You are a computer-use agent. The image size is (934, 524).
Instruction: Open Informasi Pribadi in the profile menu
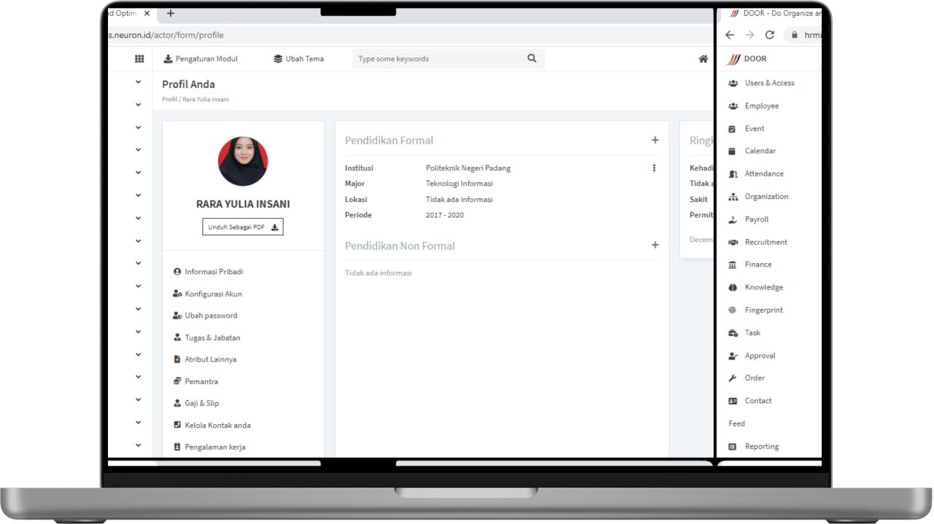(x=213, y=272)
